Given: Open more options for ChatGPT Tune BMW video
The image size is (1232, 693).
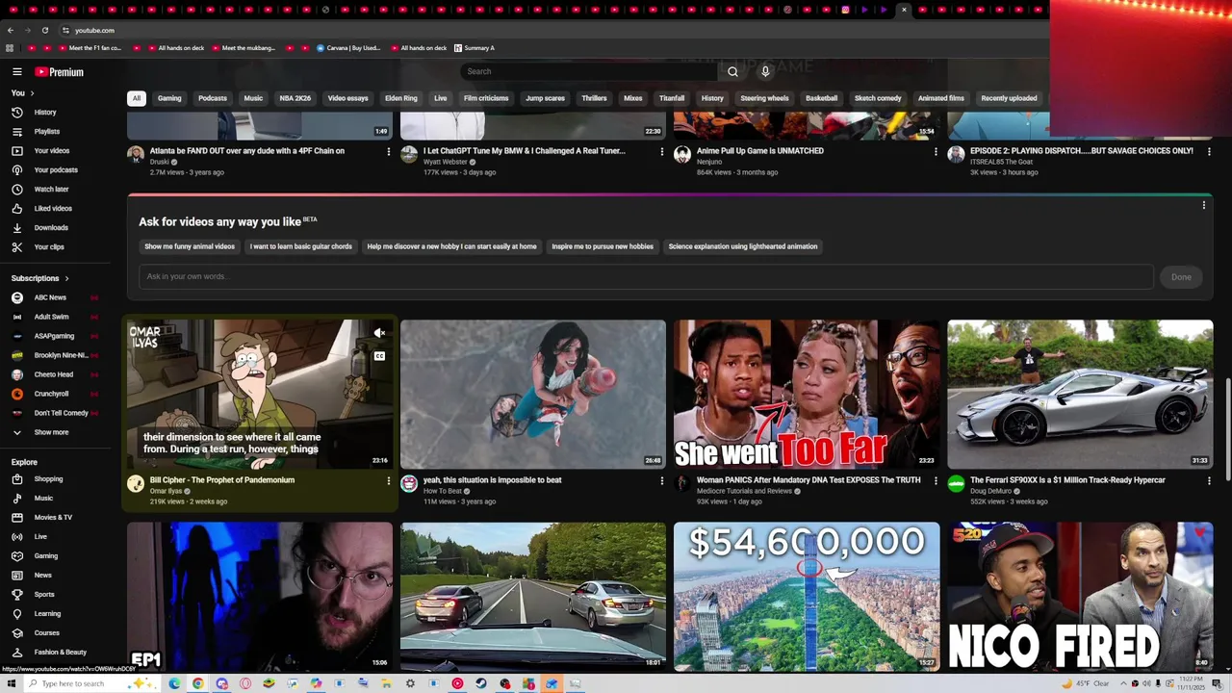Looking at the screenshot, I should click(x=661, y=151).
